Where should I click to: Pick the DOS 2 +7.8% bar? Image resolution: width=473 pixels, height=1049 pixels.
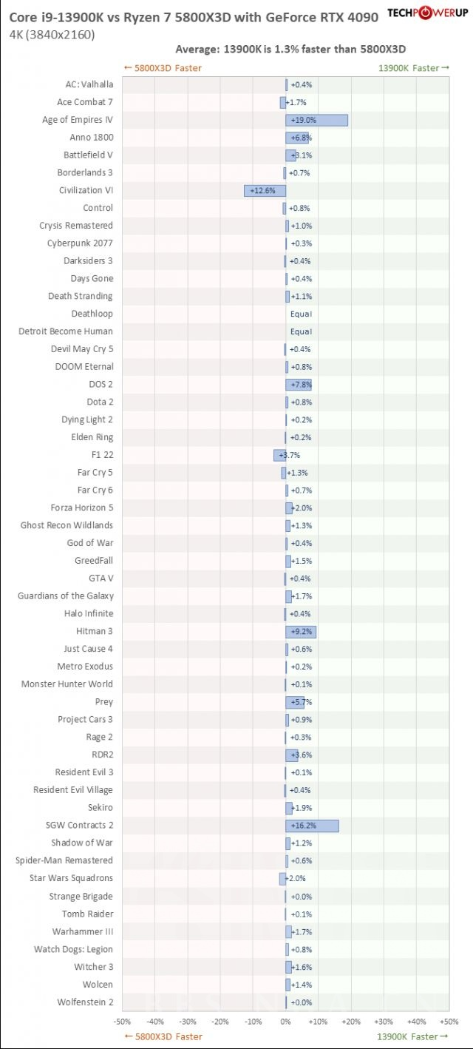(x=298, y=384)
